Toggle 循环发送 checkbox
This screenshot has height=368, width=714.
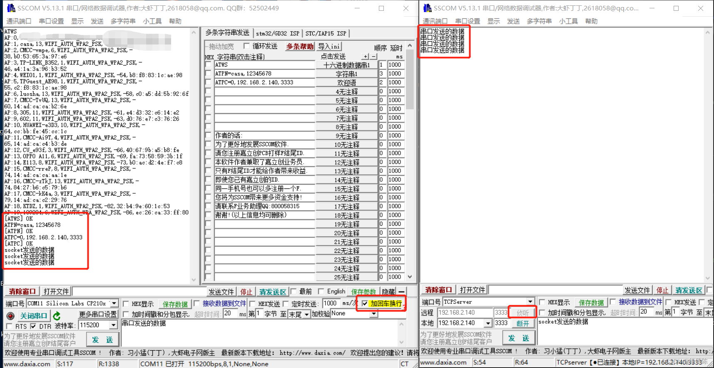coord(246,46)
